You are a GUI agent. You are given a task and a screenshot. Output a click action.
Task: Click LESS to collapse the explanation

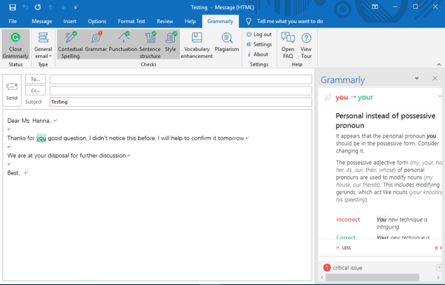point(344,248)
